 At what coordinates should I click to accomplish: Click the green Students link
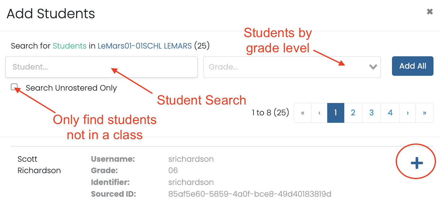(69, 46)
